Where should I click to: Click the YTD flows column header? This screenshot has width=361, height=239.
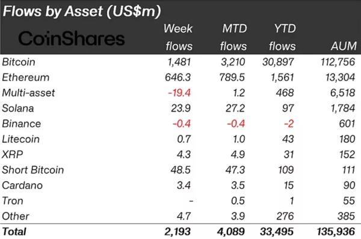pyautogui.click(x=283, y=37)
